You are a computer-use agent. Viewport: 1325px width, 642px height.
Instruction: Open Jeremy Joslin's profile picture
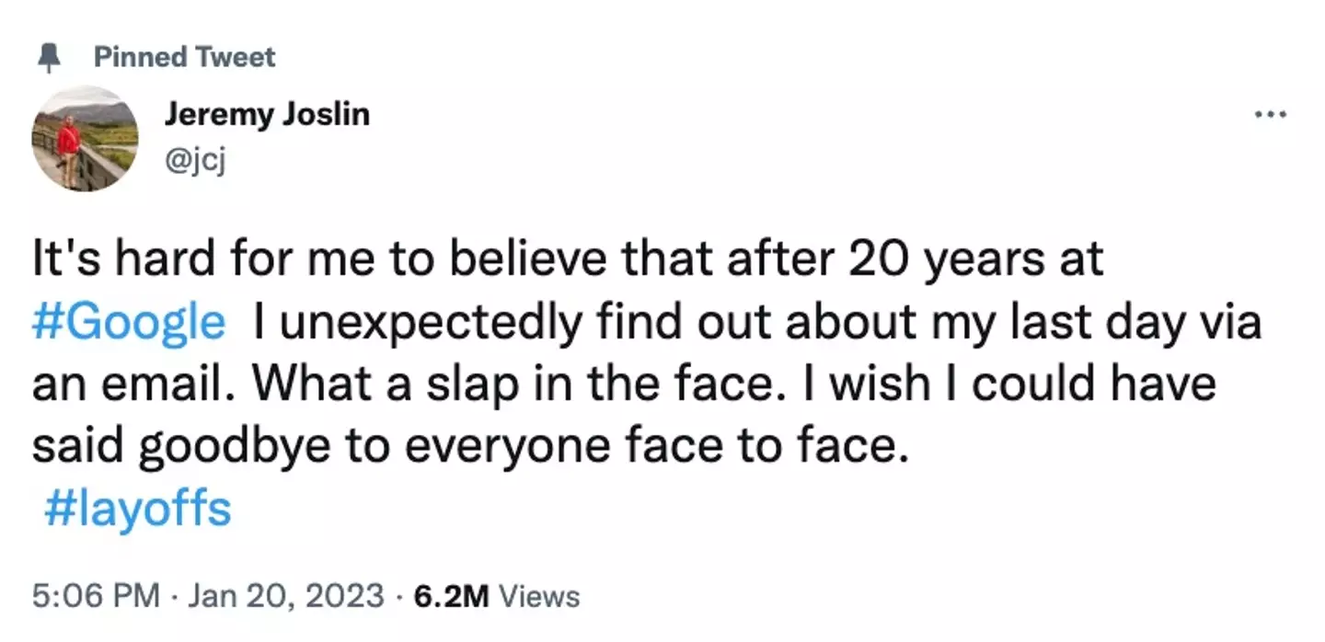click(86, 140)
